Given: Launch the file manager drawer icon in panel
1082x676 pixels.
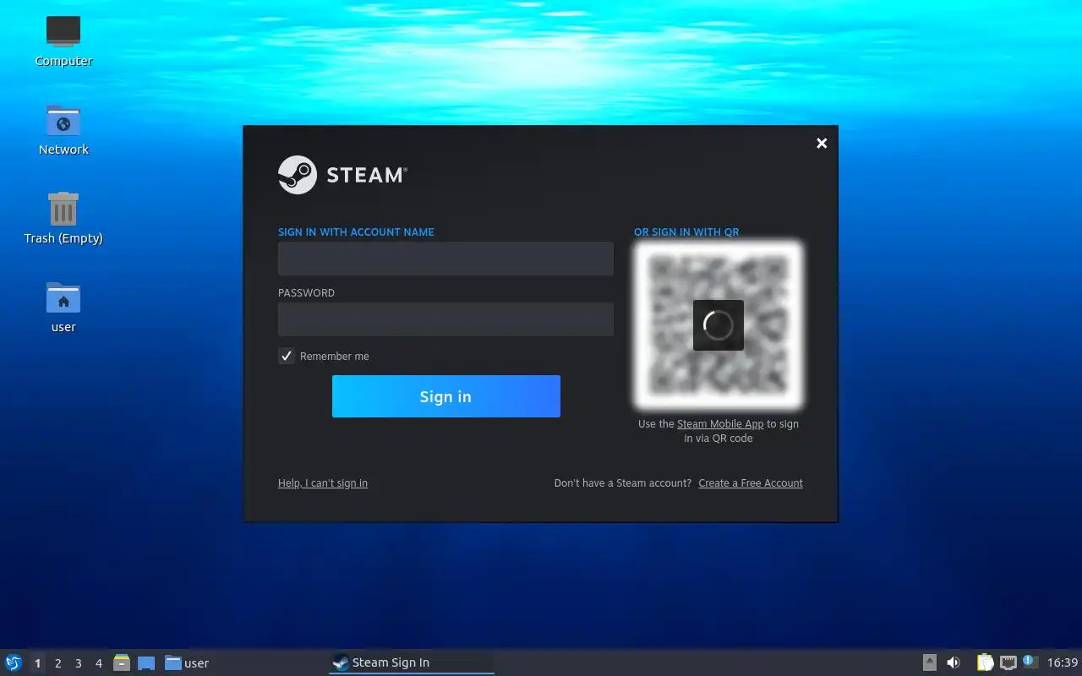Looking at the screenshot, I should coord(122,662).
